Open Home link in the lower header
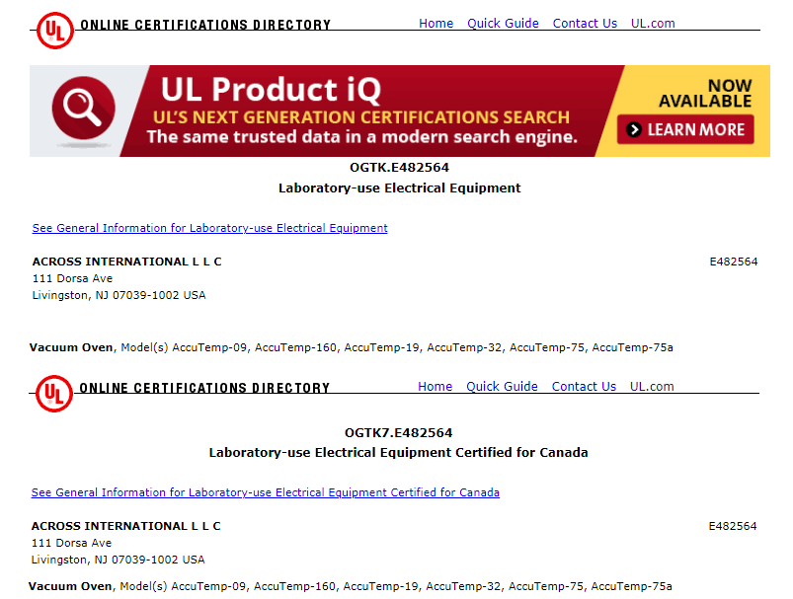Viewport: 793px width, 599px height. pyautogui.click(x=435, y=386)
